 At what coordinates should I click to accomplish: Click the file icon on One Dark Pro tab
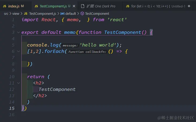coord(83,6)
